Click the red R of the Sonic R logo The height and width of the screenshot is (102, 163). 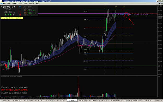pos(20,15)
